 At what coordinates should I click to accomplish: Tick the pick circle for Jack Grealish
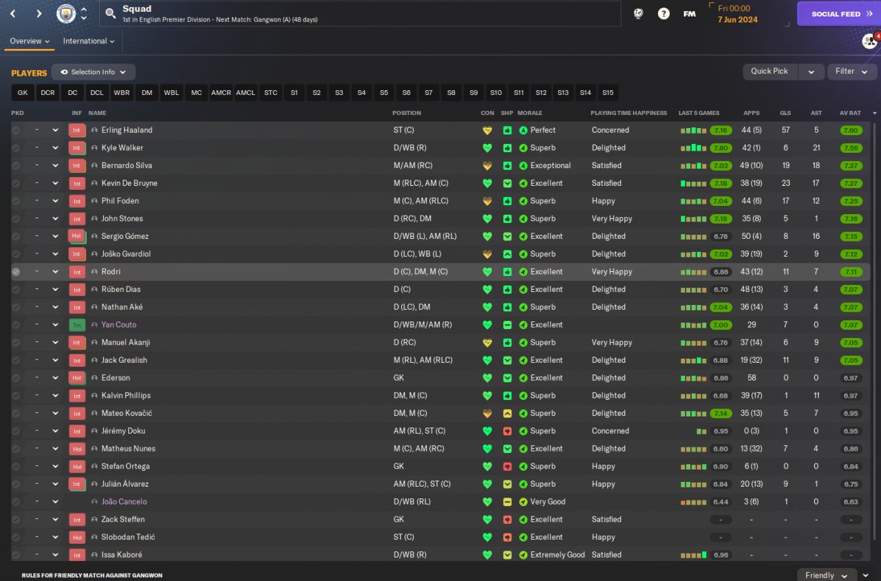point(16,360)
